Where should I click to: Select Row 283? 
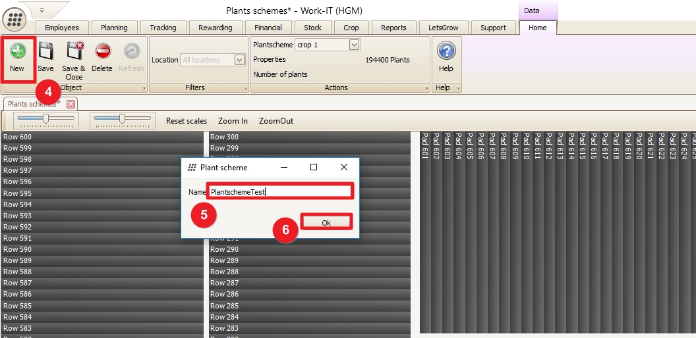pyautogui.click(x=310, y=328)
